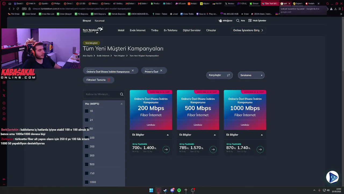This screenshot has height=194, width=344.
Task: Check the 200 Mbps speed filter
Action: click(87, 147)
